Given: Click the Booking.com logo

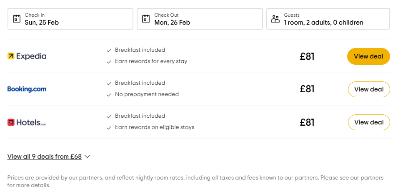Looking at the screenshot, I should click(27, 89).
